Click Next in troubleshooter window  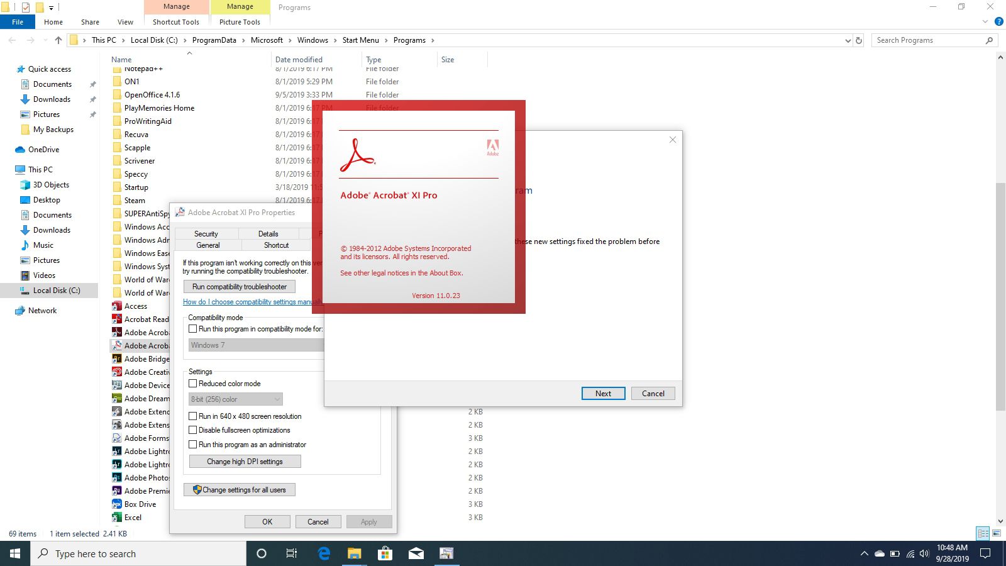[x=604, y=394]
